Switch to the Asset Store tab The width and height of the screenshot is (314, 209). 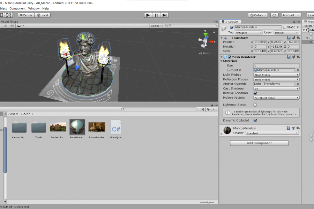tap(9, 21)
